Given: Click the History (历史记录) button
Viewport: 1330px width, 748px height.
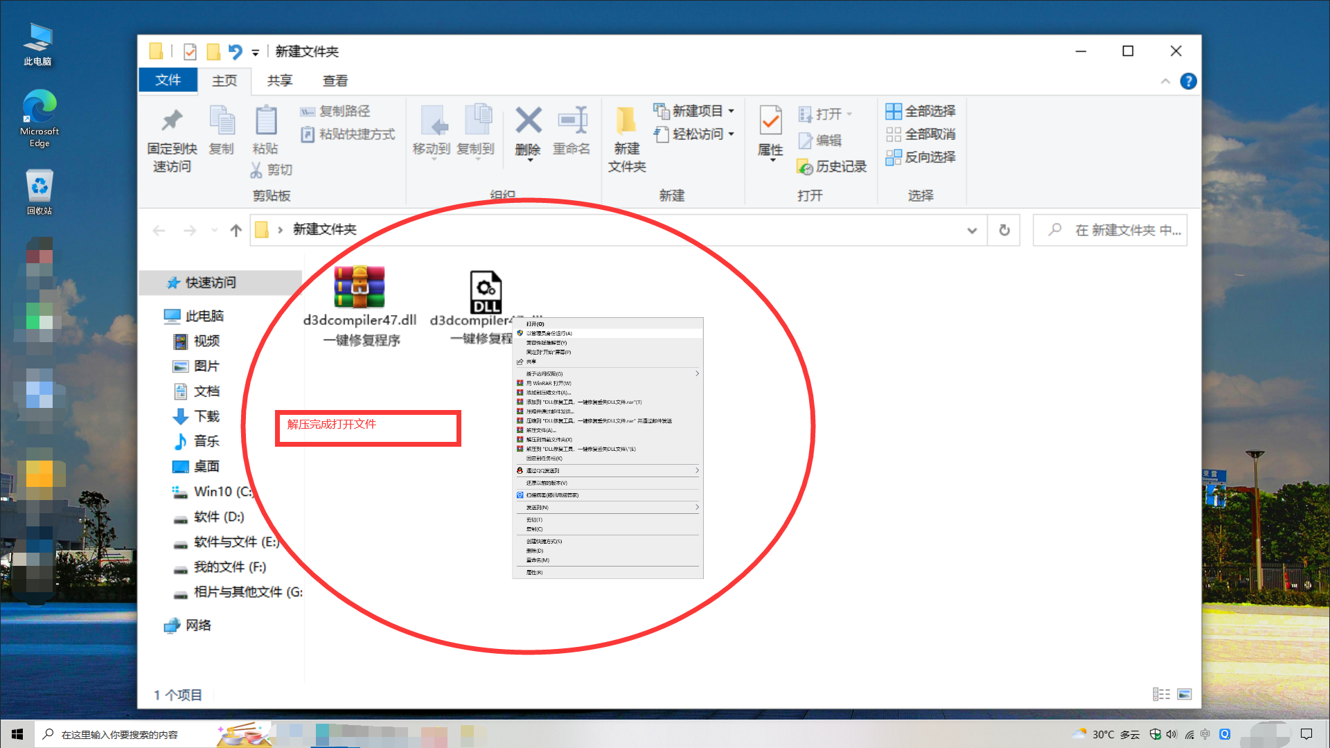Looking at the screenshot, I should (832, 166).
